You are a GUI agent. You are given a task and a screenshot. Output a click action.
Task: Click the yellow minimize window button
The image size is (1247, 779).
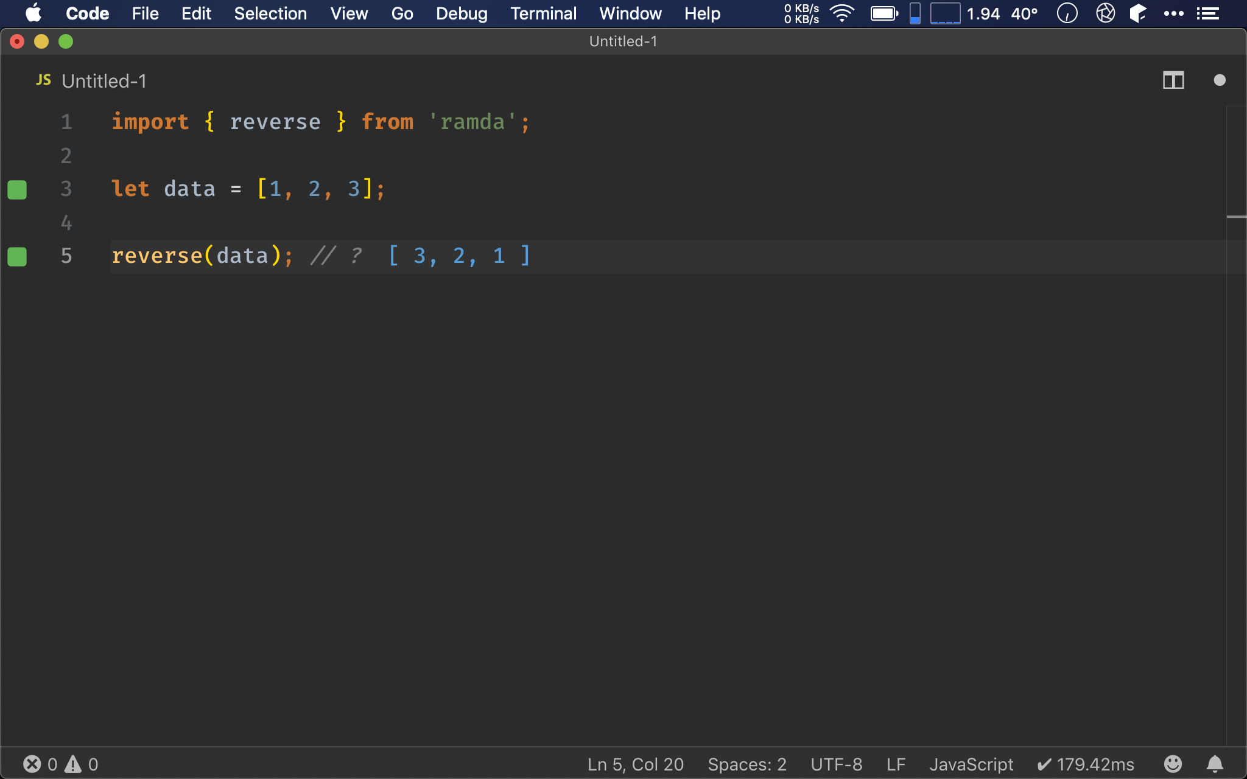(41, 41)
